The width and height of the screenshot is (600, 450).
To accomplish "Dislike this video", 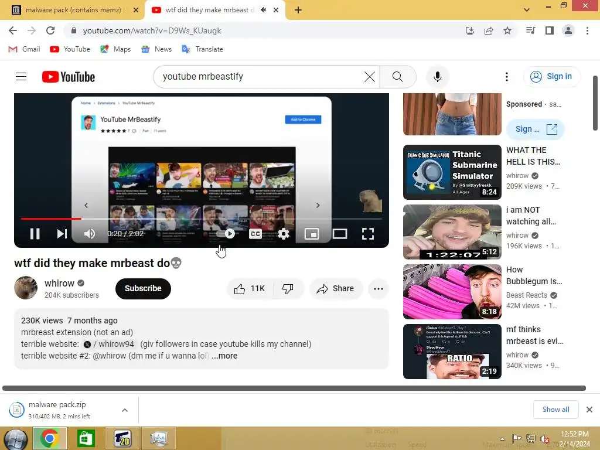I will pos(288,288).
